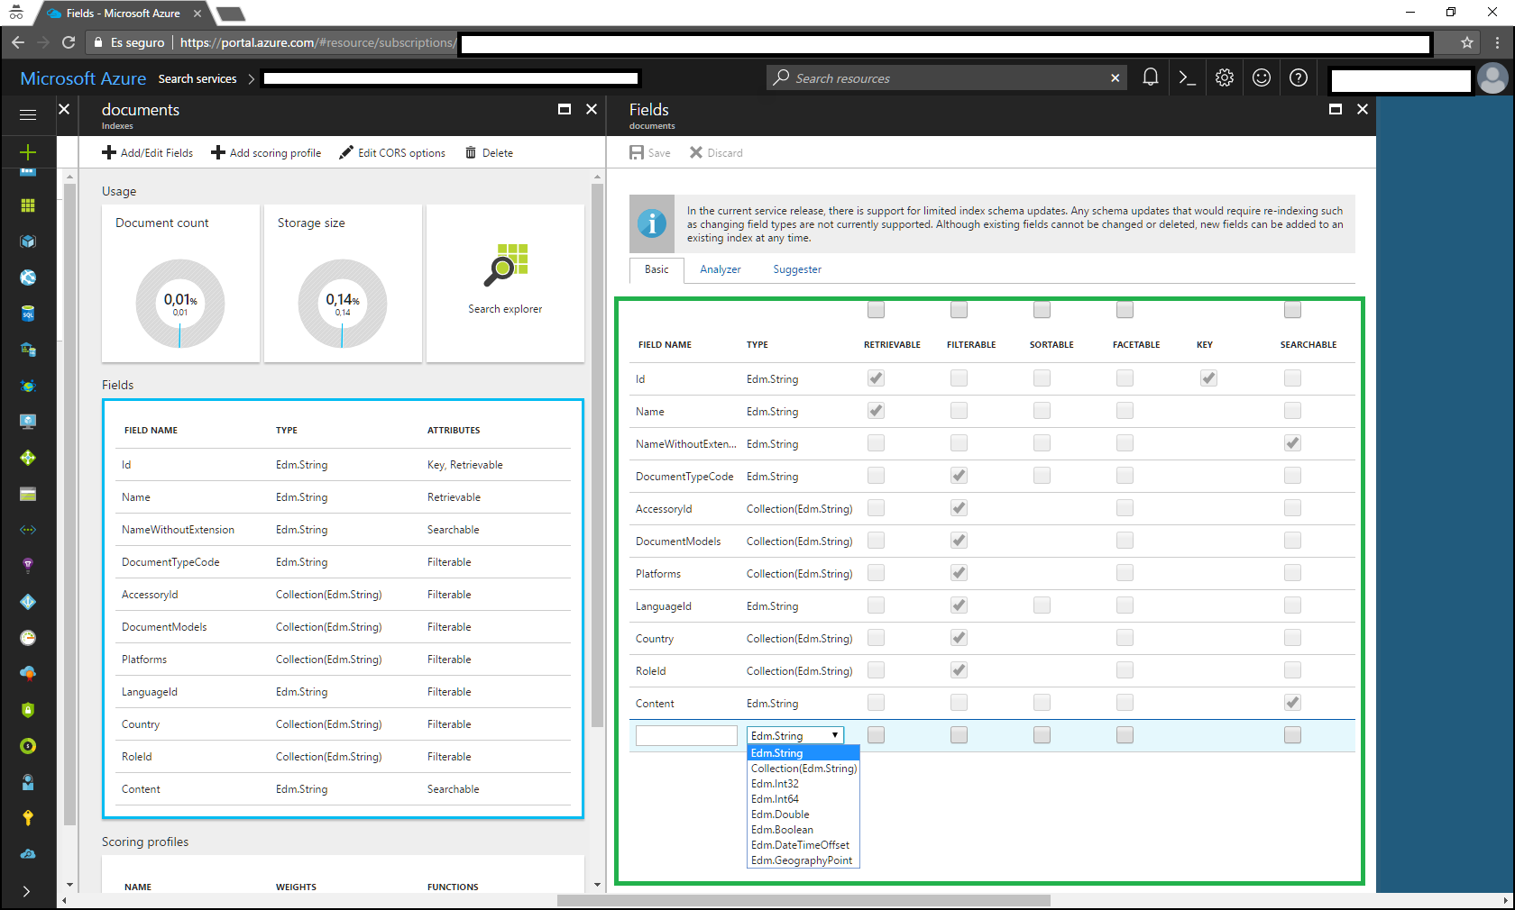Open the help question mark icon
The width and height of the screenshot is (1515, 910).
pos(1299,77)
